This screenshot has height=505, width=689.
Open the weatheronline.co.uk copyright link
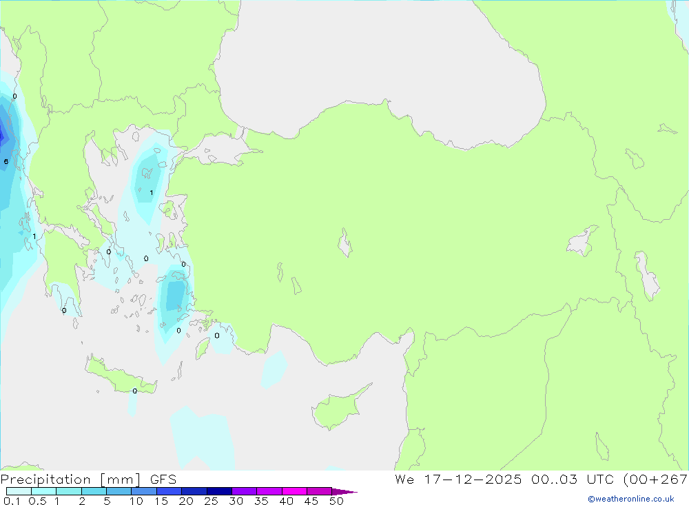coord(631,499)
